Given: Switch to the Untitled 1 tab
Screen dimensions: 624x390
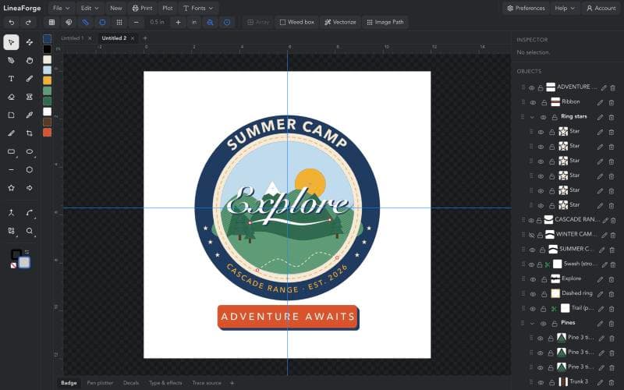Looking at the screenshot, I should pyautogui.click(x=72, y=38).
